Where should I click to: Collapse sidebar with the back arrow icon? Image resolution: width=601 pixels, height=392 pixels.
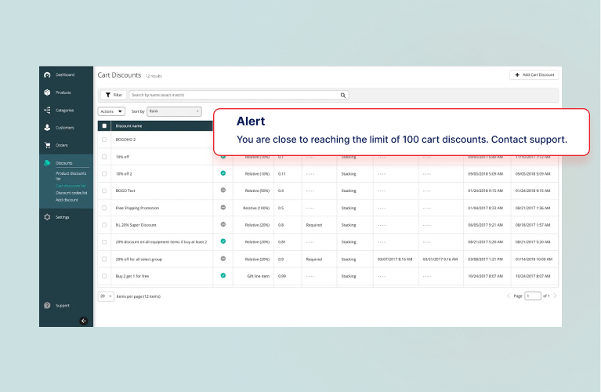84,321
